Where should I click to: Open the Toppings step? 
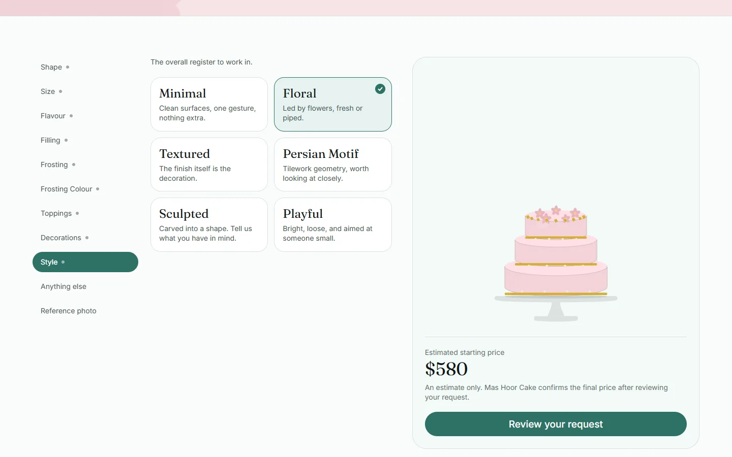(x=85, y=213)
